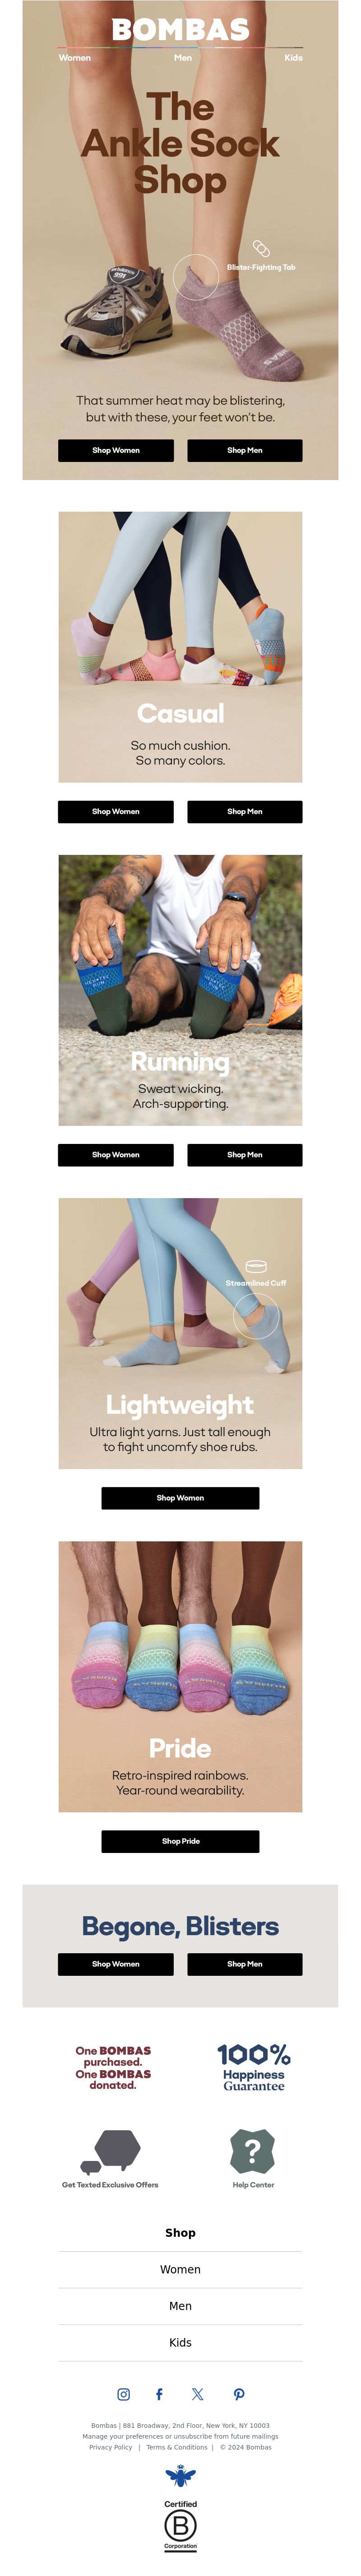This screenshot has height=2576, width=361.
Task: Click Shop Women under Casual section
Action: (x=116, y=811)
